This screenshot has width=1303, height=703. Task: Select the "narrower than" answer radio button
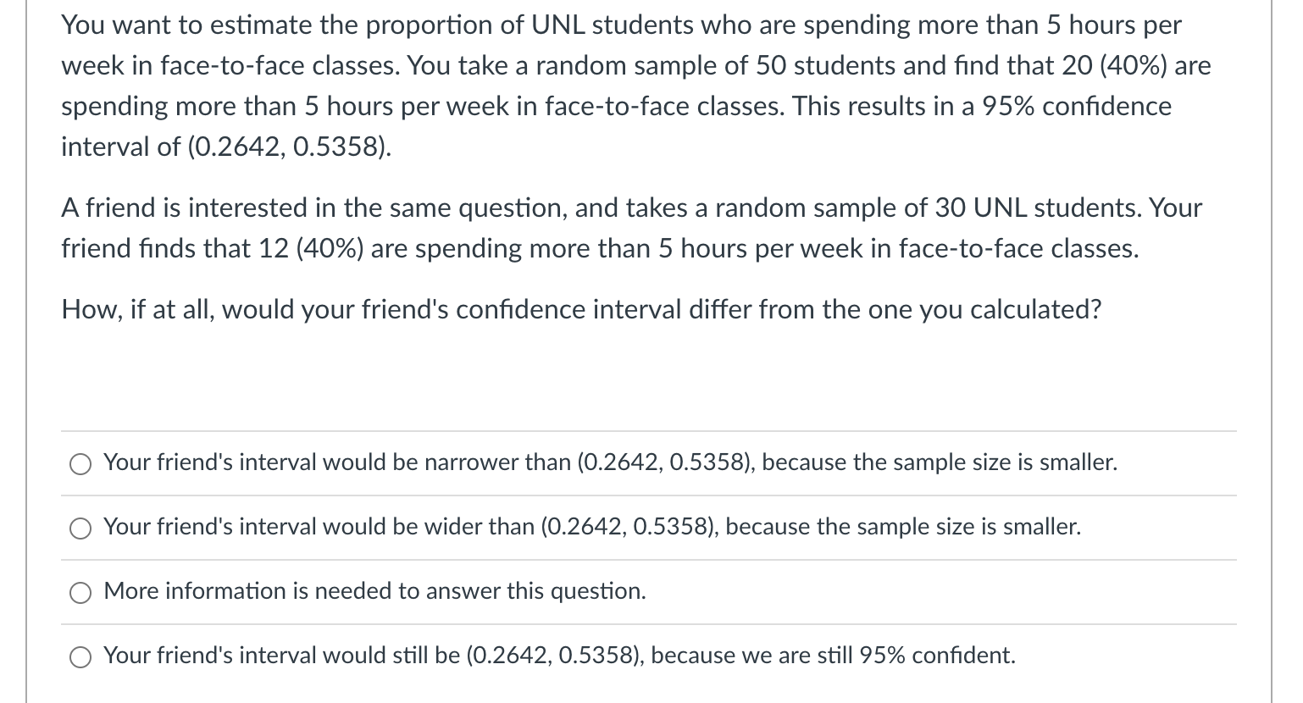coord(80,463)
